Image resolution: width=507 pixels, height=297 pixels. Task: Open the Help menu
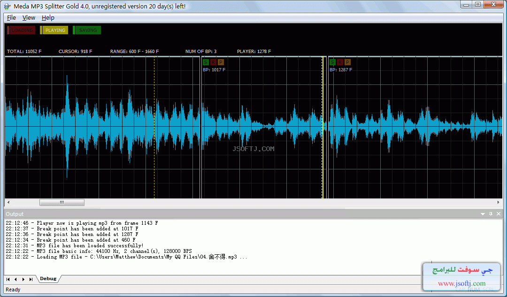[x=48, y=17]
